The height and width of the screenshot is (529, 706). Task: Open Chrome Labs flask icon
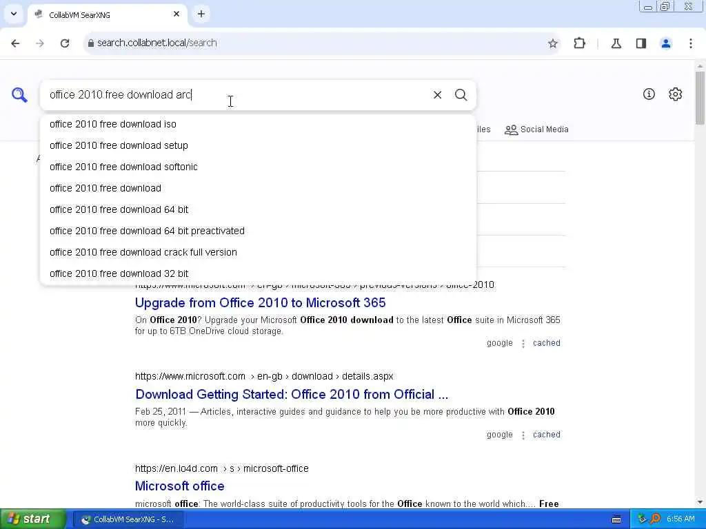point(616,43)
